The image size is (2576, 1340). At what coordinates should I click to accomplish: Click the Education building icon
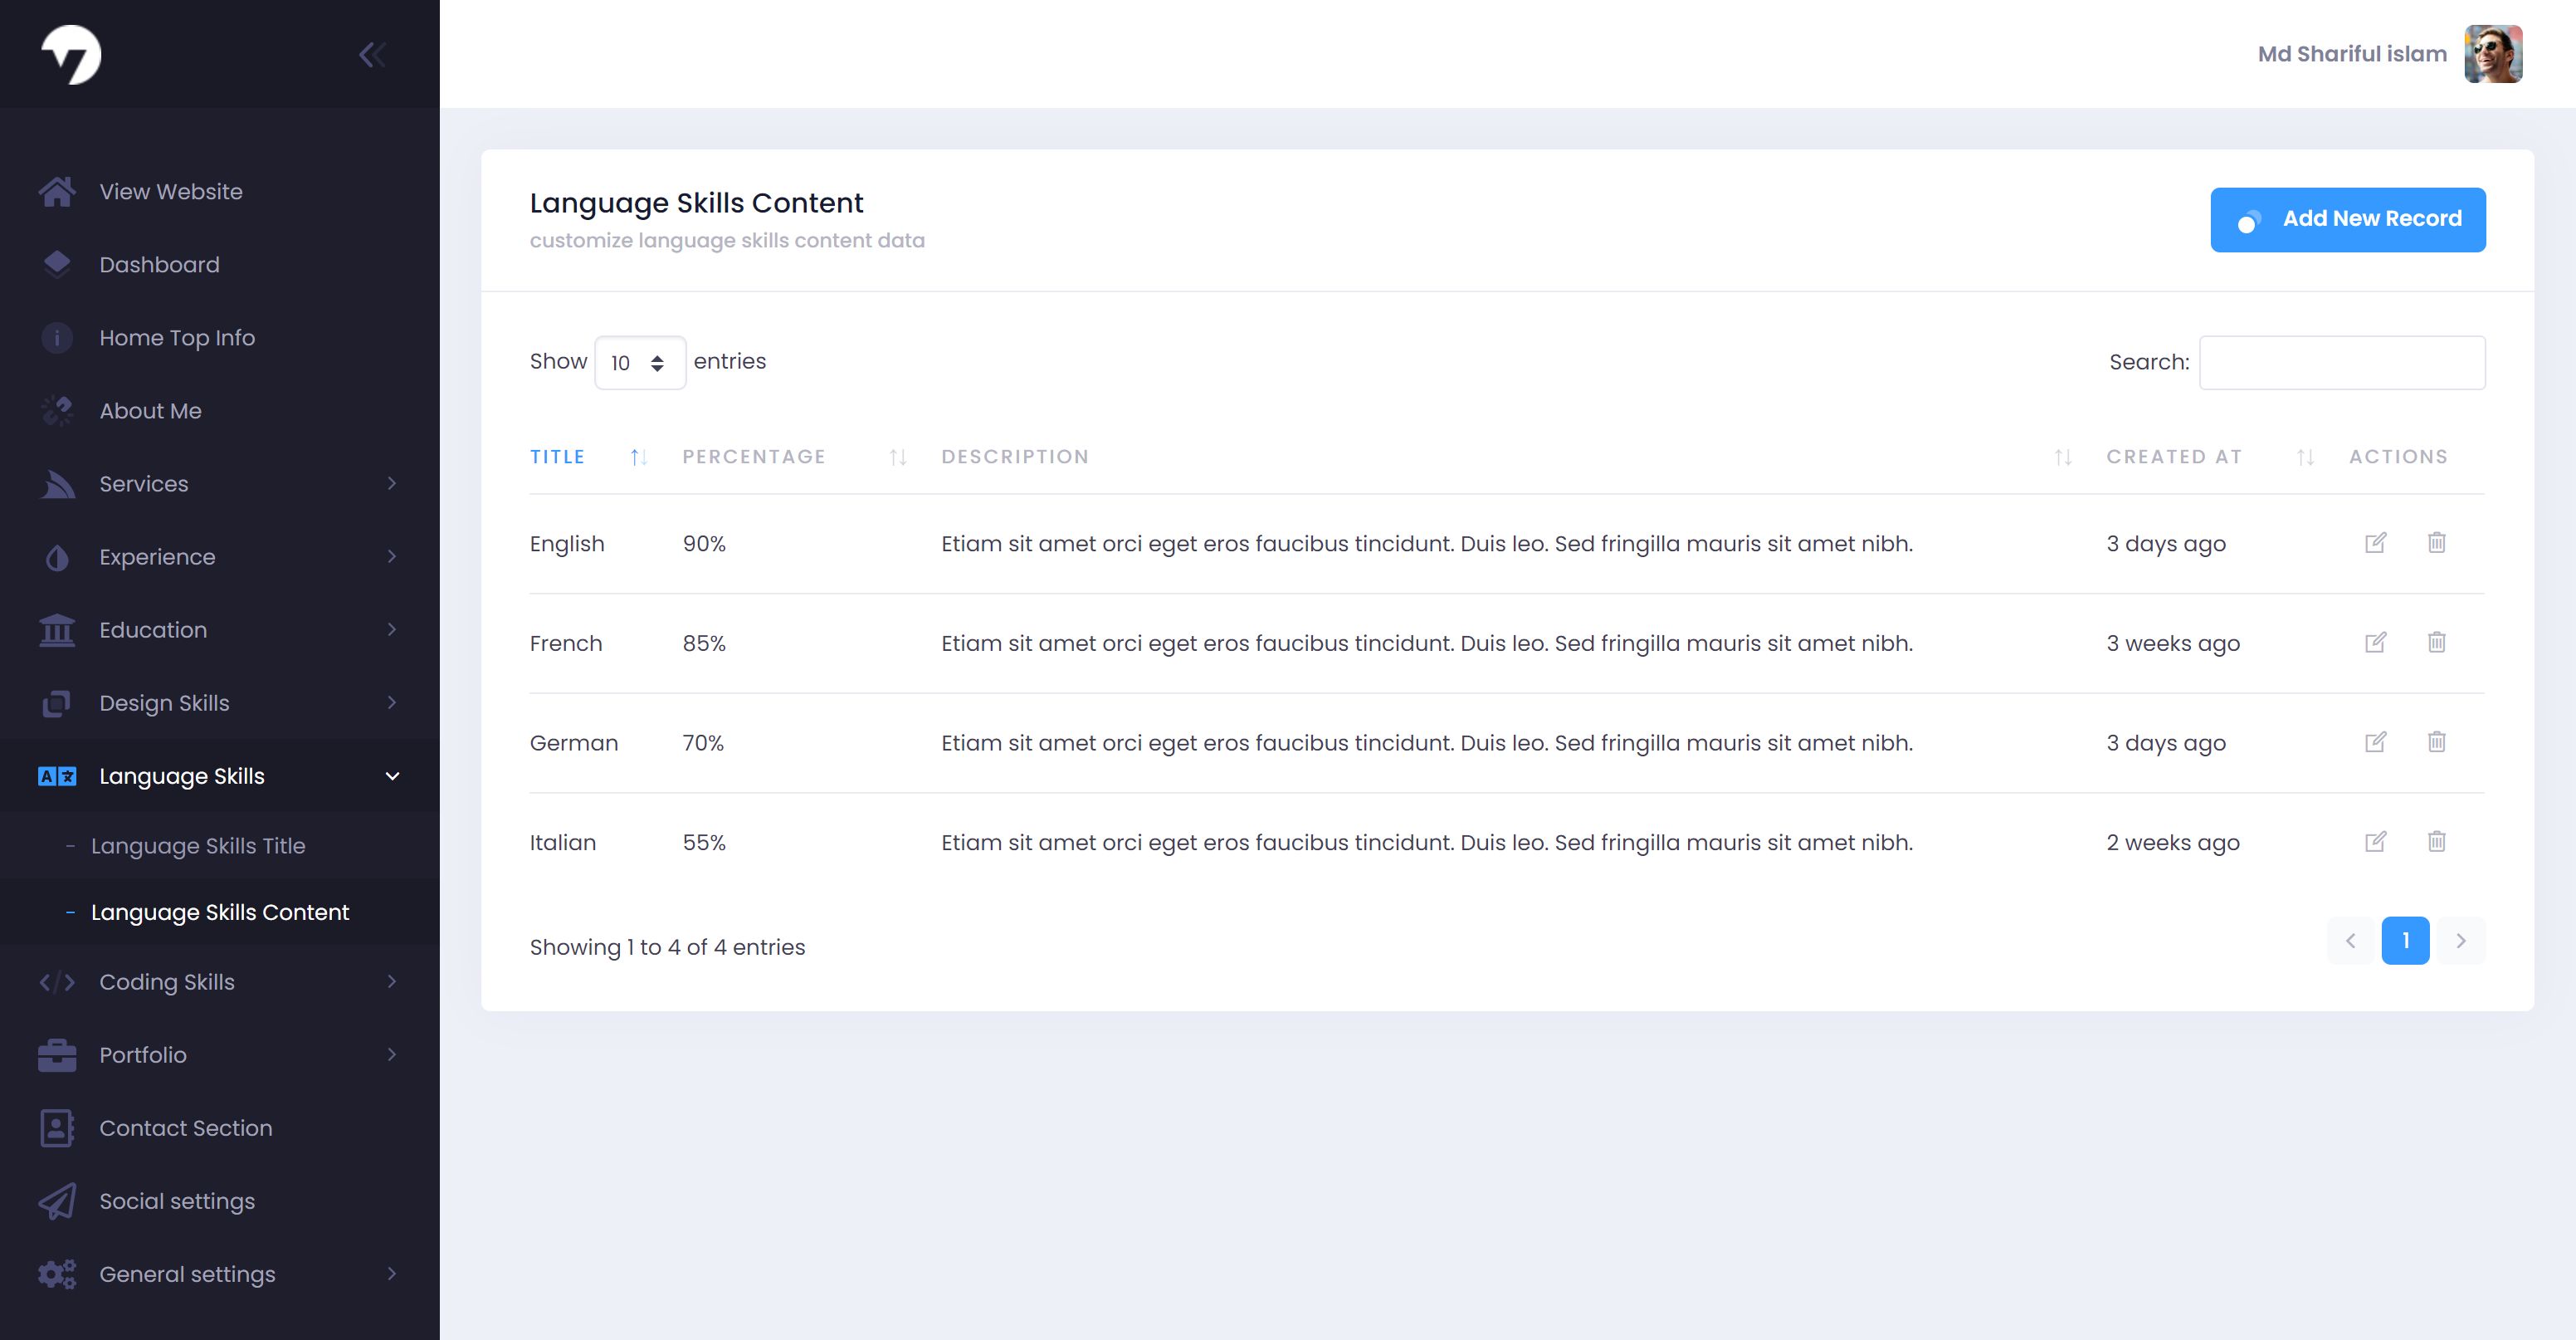point(57,629)
